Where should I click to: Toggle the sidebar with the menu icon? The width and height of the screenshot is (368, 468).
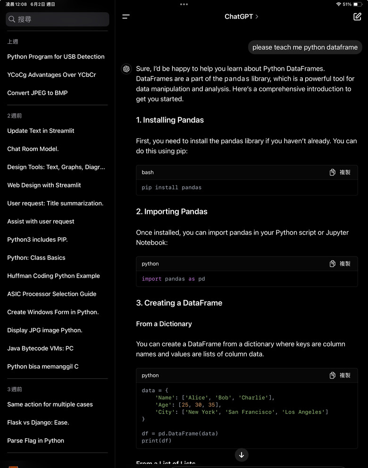(126, 16)
